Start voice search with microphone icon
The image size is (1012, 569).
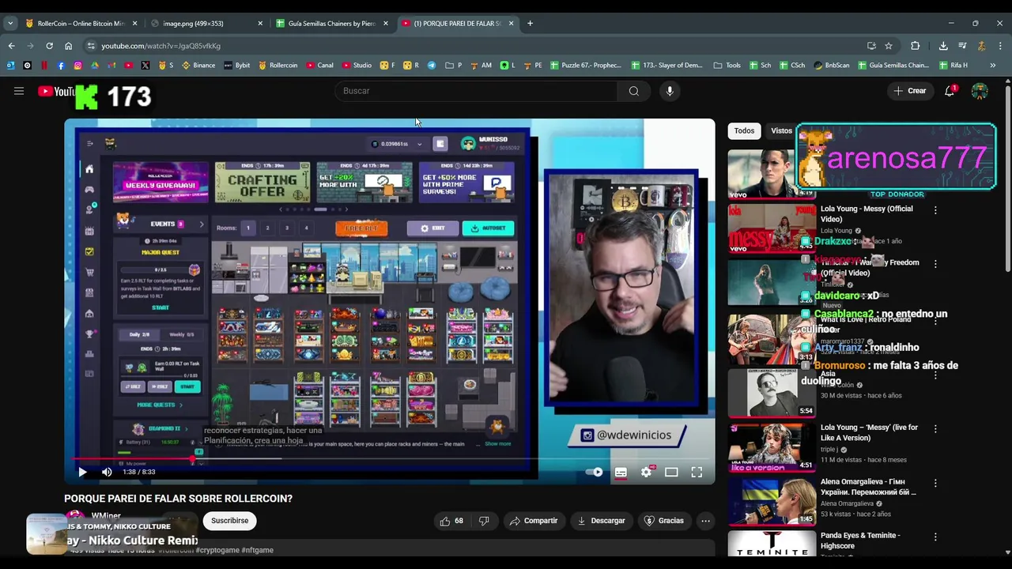[670, 91]
